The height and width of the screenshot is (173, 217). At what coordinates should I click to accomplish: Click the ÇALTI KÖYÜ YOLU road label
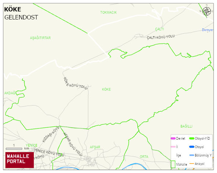coord(161,37)
